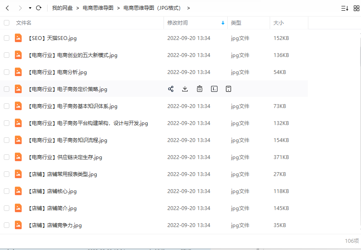
Task: Check the box for 店铺竞争力.jpg
Action: (x=7, y=225)
